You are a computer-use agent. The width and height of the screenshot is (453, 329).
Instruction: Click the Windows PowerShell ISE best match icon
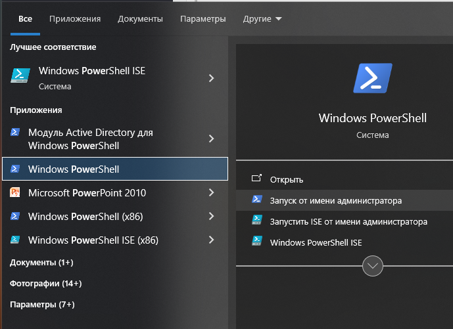tap(20, 77)
